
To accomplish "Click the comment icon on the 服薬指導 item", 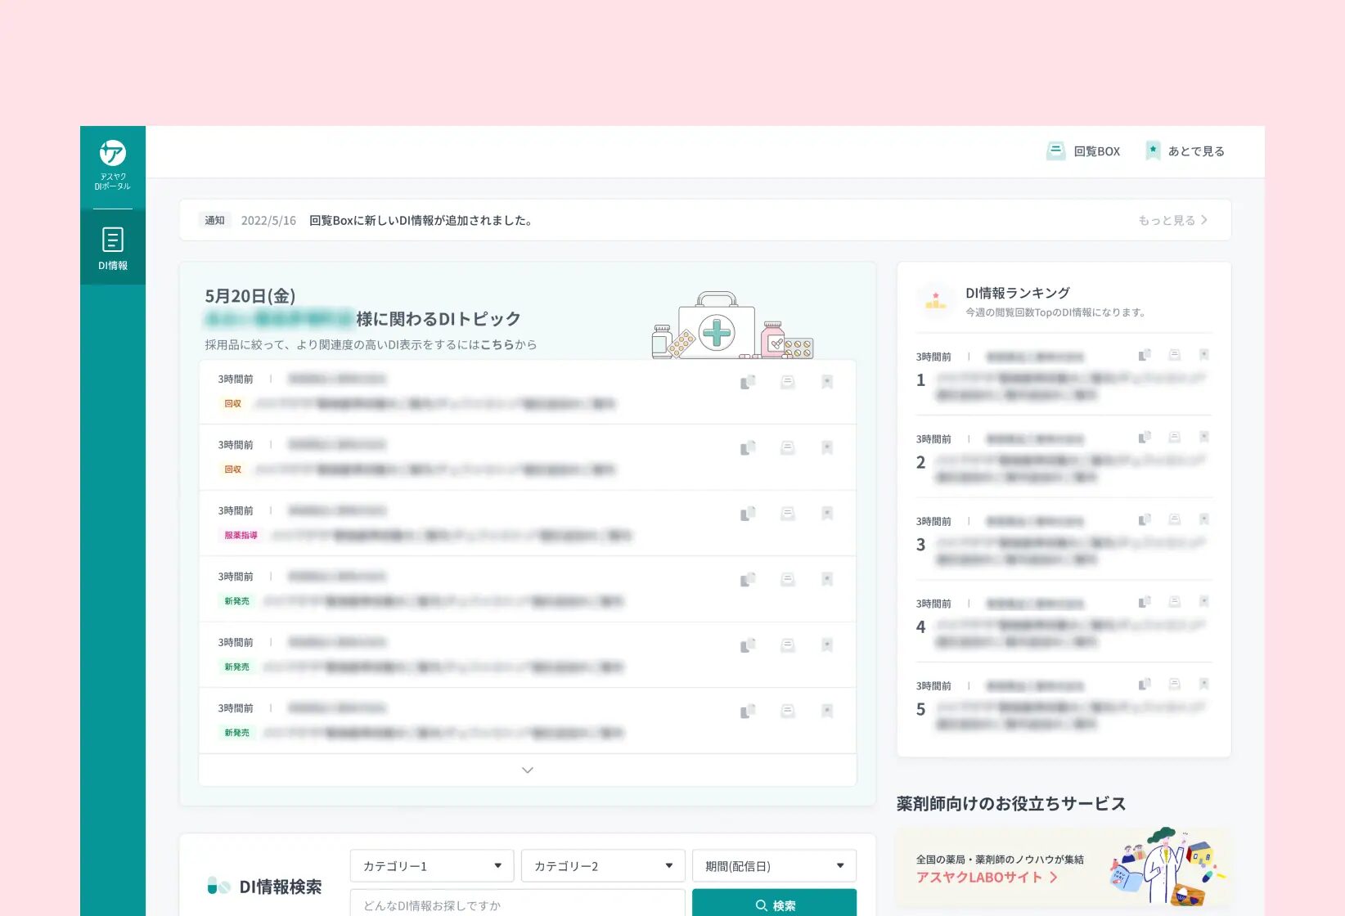I will [787, 513].
